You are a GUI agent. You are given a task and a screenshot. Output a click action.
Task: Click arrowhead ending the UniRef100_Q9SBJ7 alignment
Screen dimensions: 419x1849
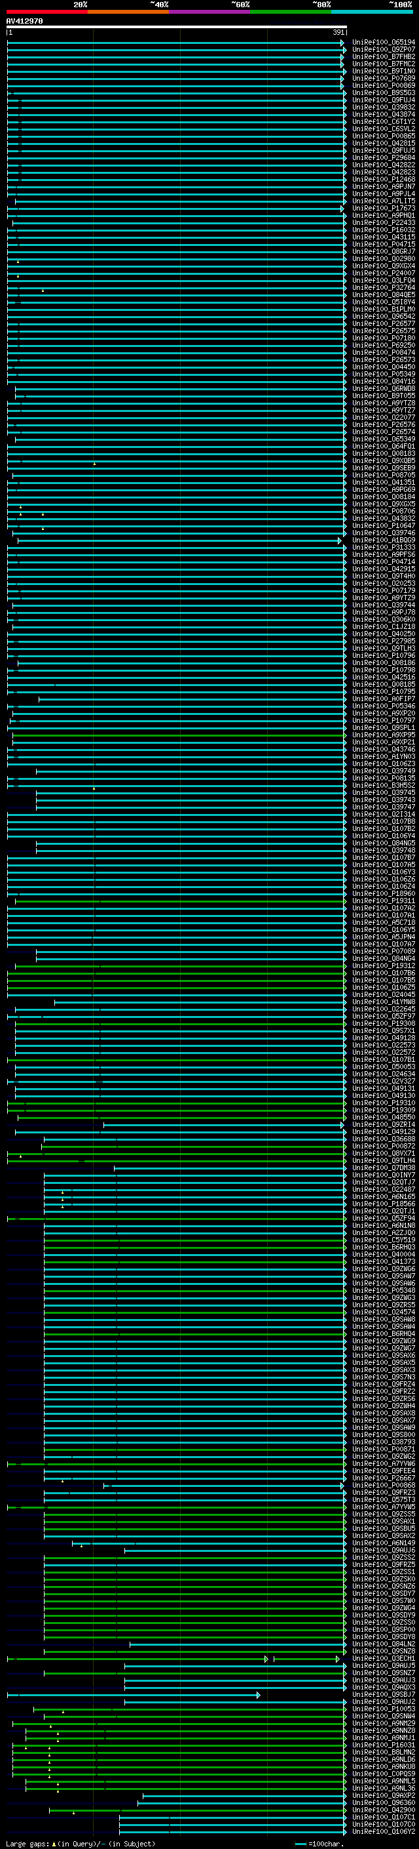[259, 1694]
